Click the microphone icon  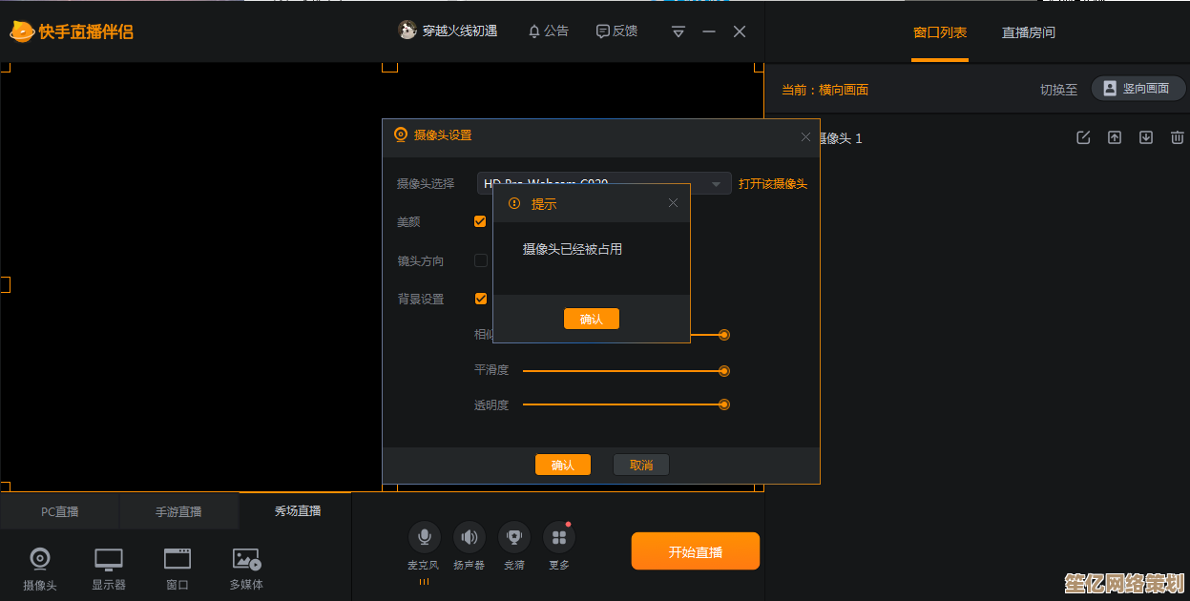(424, 538)
